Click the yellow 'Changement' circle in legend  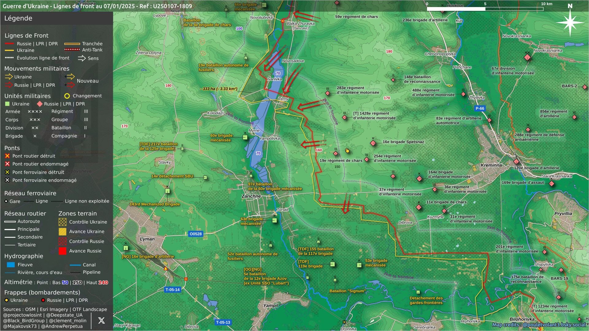coord(67,96)
